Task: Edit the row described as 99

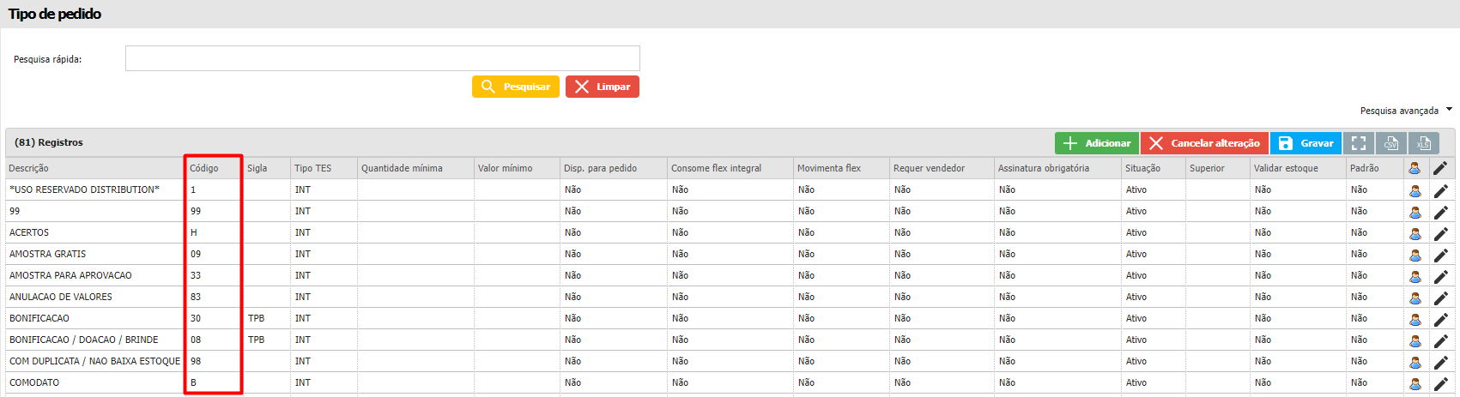Action: tap(1440, 212)
